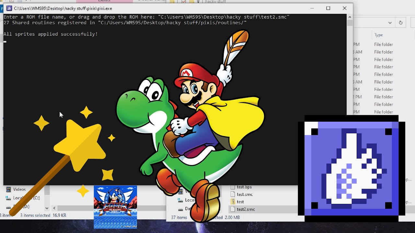Select the test.smc file name
This screenshot has width=415, height=233.
point(245,194)
